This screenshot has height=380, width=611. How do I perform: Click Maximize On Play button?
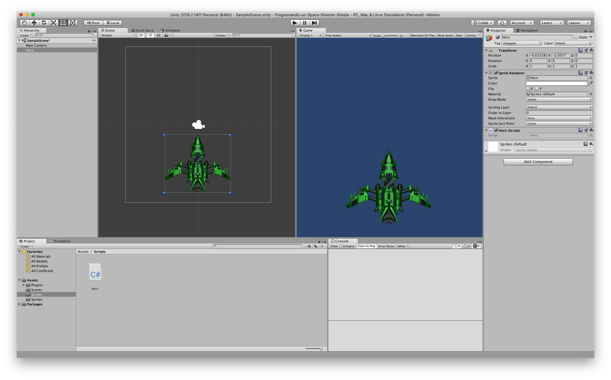422,35
